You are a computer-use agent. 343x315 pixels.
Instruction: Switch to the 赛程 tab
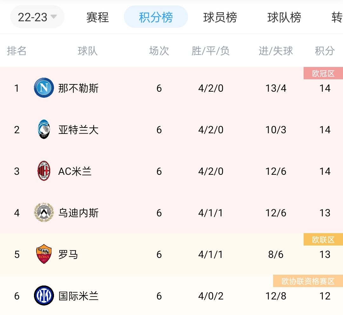[x=98, y=17]
